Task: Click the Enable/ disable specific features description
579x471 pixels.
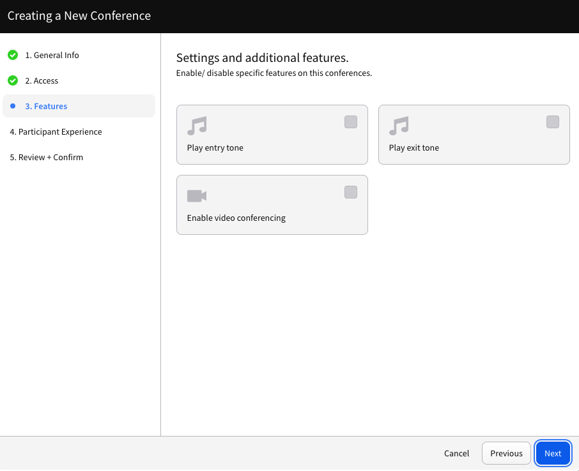Action: (x=274, y=73)
